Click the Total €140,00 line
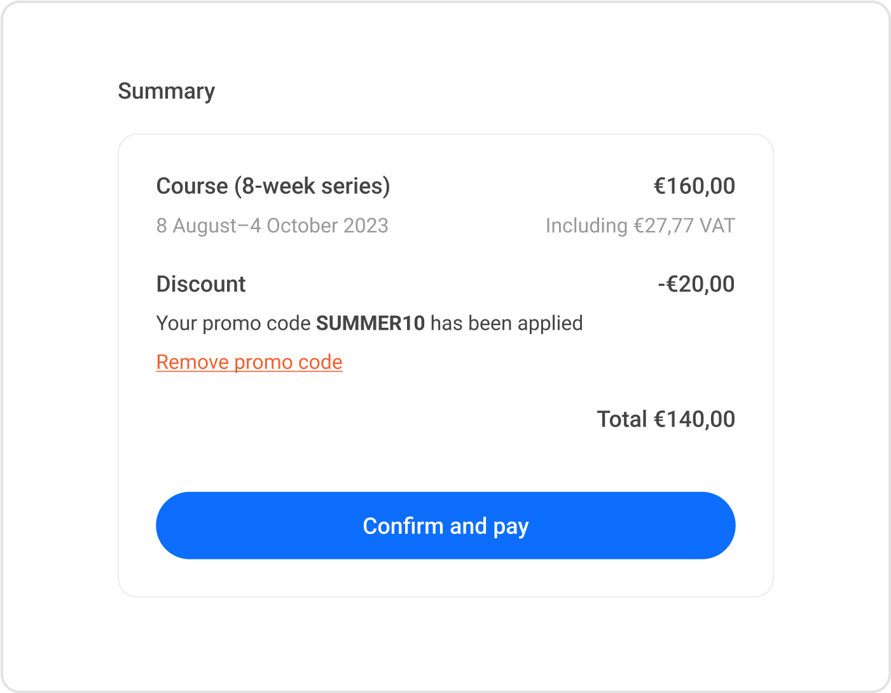 click(666, 419)
